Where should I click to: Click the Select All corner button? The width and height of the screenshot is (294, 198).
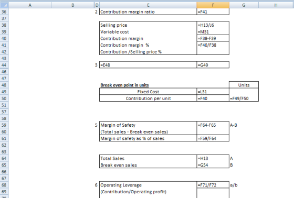[x=4, y=5]
